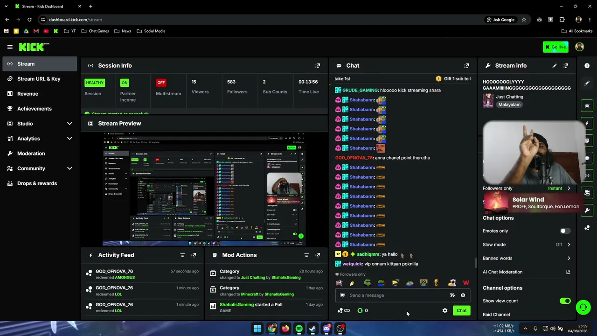Toggle Show view count switch
The width and height of the screenshot is (597, 336).
(565, 301)
